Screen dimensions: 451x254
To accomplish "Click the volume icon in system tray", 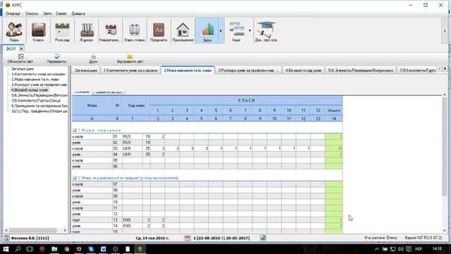I will 400,249.
